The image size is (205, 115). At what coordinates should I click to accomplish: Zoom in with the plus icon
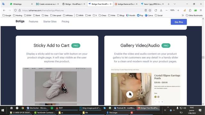coord(178,10)
